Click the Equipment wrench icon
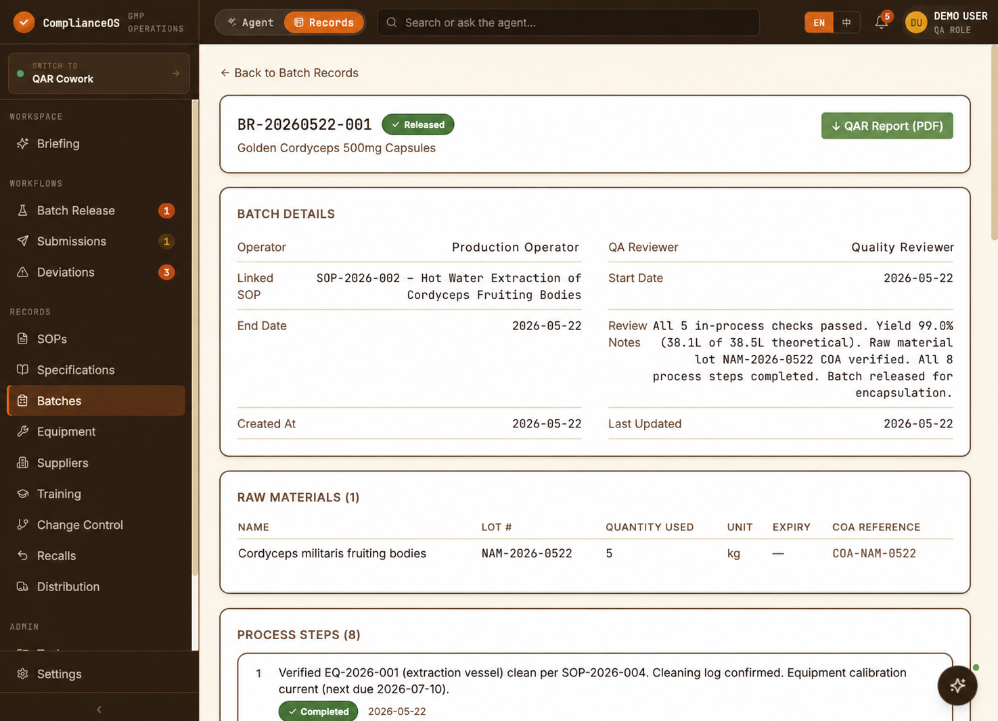998x721 pixels. pyautogui.click(x=22, y=432)
